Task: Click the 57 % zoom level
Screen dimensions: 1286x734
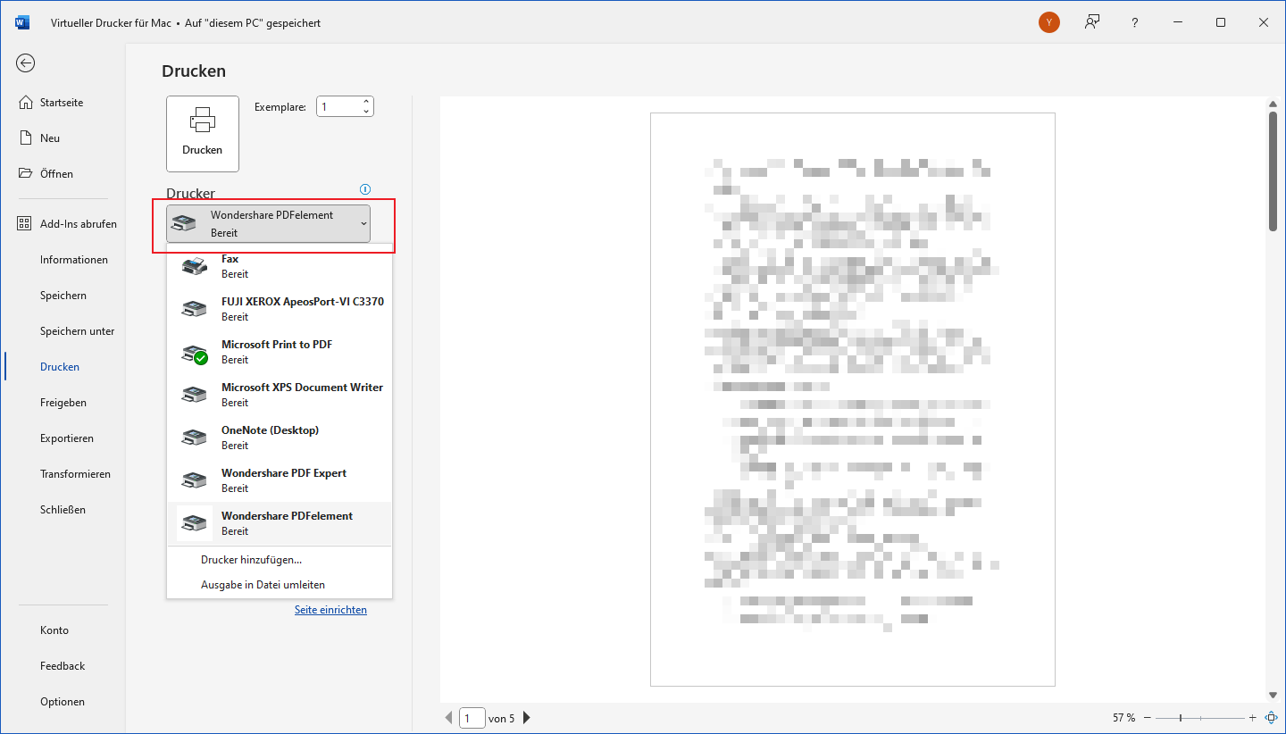Action: click(1124, 718)
